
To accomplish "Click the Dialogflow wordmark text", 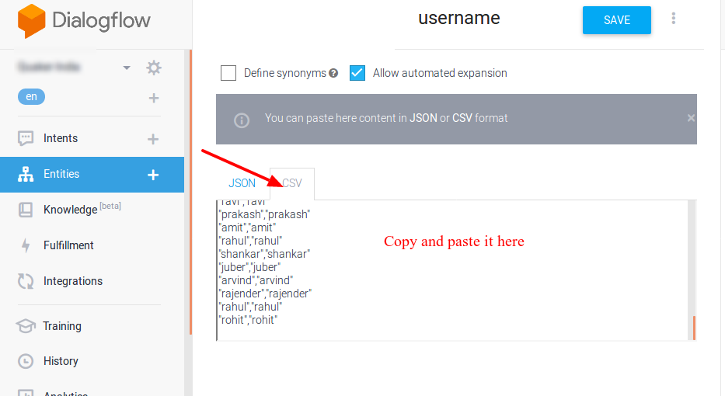I will pos(101,21).
